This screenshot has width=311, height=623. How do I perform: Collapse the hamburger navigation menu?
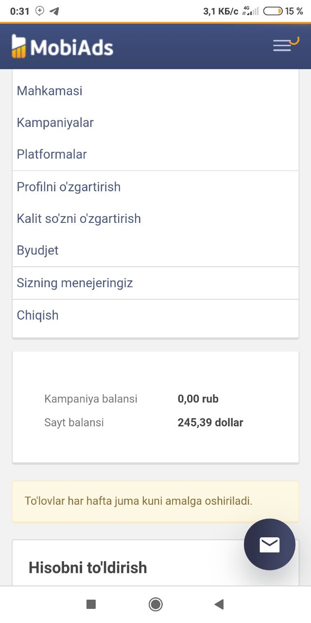[282, 46]
